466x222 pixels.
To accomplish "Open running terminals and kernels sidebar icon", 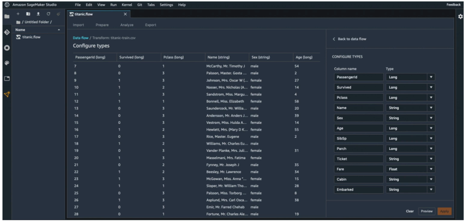I will [x=7, y=48].
